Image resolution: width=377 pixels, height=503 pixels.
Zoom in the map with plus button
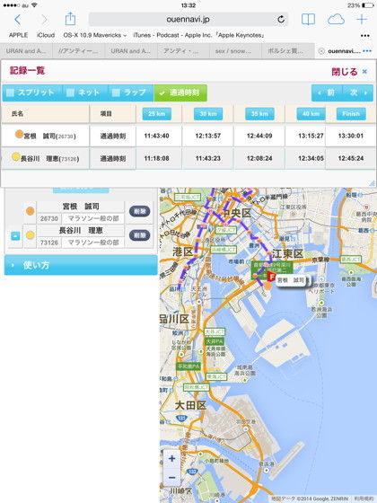point(171,459)
